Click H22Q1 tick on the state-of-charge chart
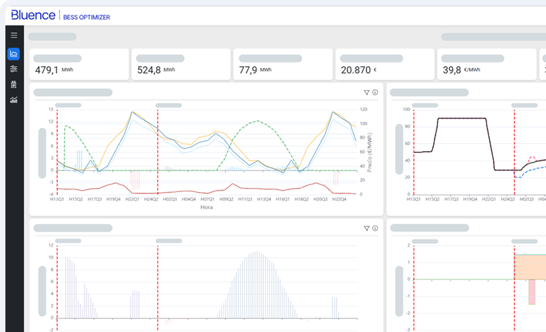 (489, 199)
